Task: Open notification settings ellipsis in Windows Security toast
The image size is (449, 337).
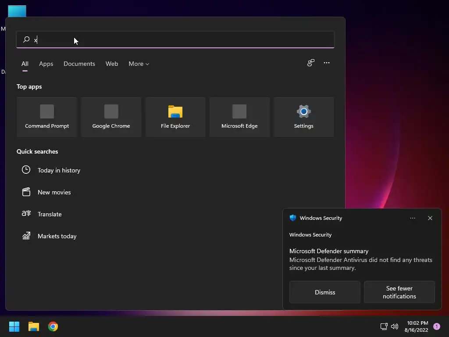Action: pos(412,218)
